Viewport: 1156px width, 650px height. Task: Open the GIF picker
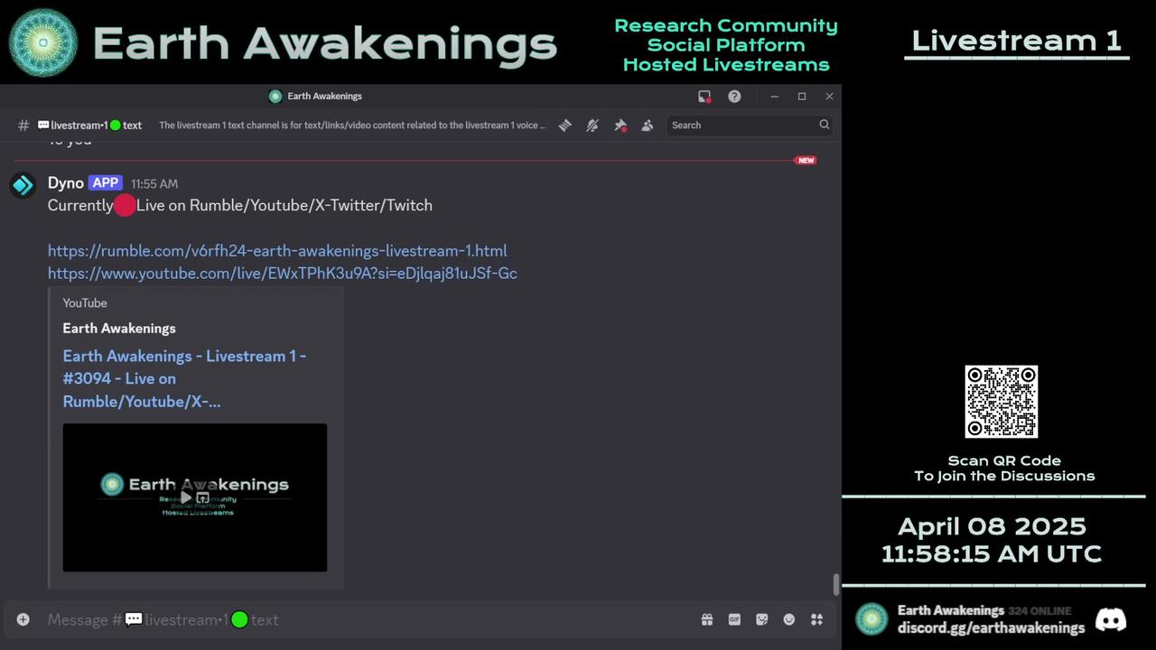click(x=734, y=619)
